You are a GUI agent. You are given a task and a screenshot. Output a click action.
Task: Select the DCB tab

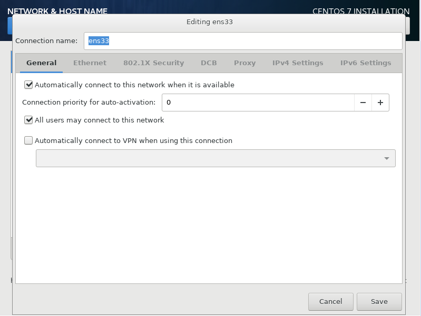pos(209,63)
